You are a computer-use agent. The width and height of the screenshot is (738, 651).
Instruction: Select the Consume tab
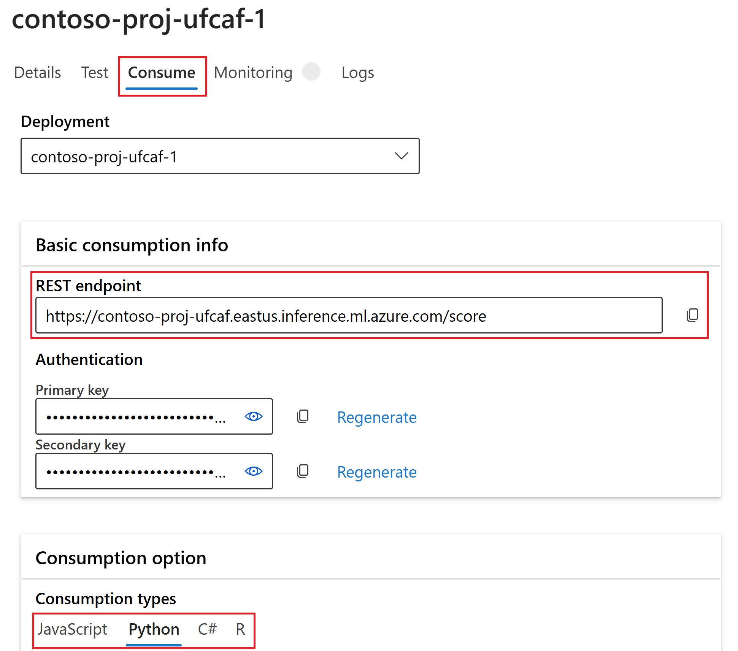point(162,72)
